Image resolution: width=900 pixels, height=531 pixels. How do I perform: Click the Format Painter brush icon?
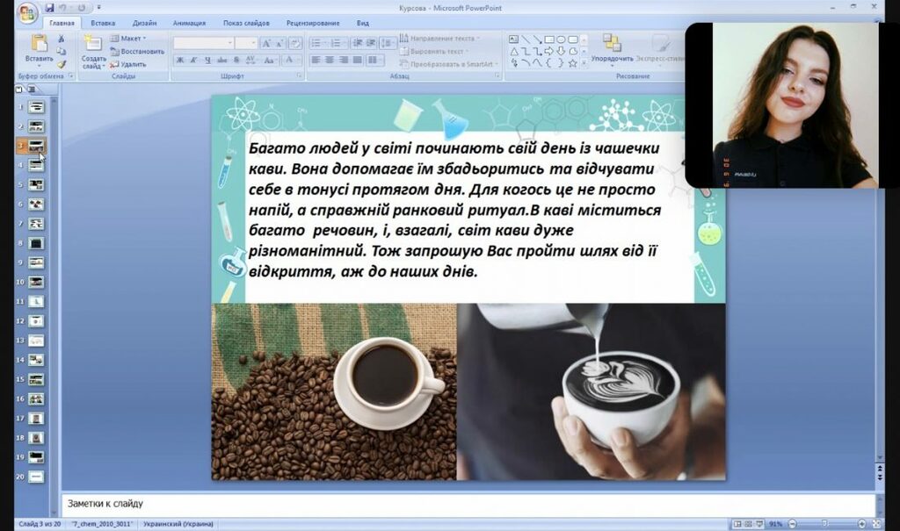[x=62, y=63]
